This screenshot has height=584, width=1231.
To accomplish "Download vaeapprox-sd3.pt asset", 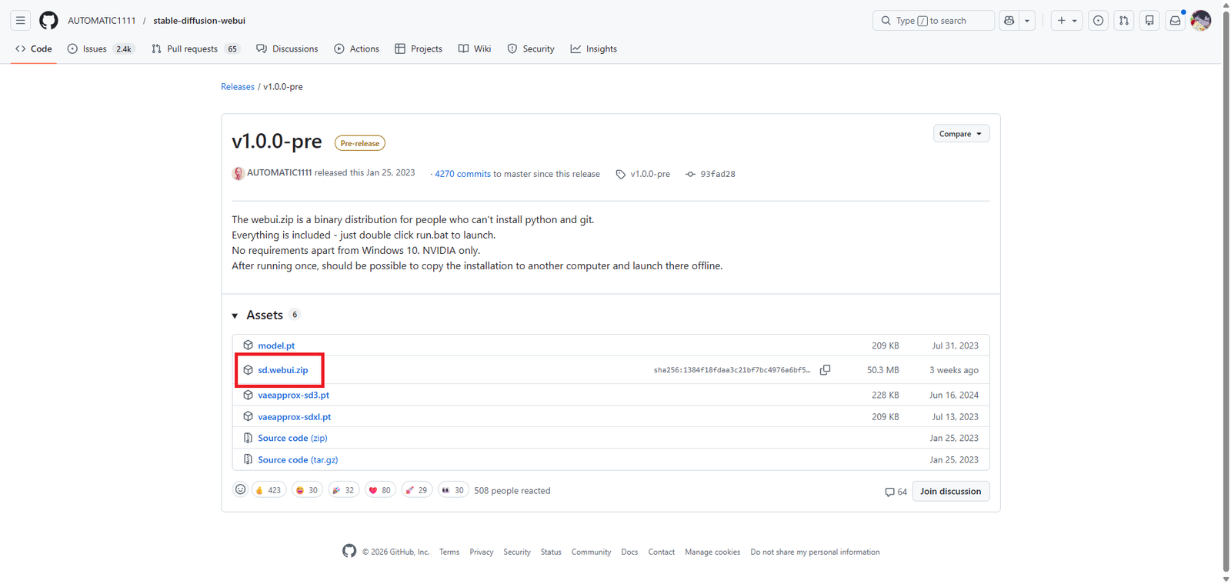I will 293,395.
